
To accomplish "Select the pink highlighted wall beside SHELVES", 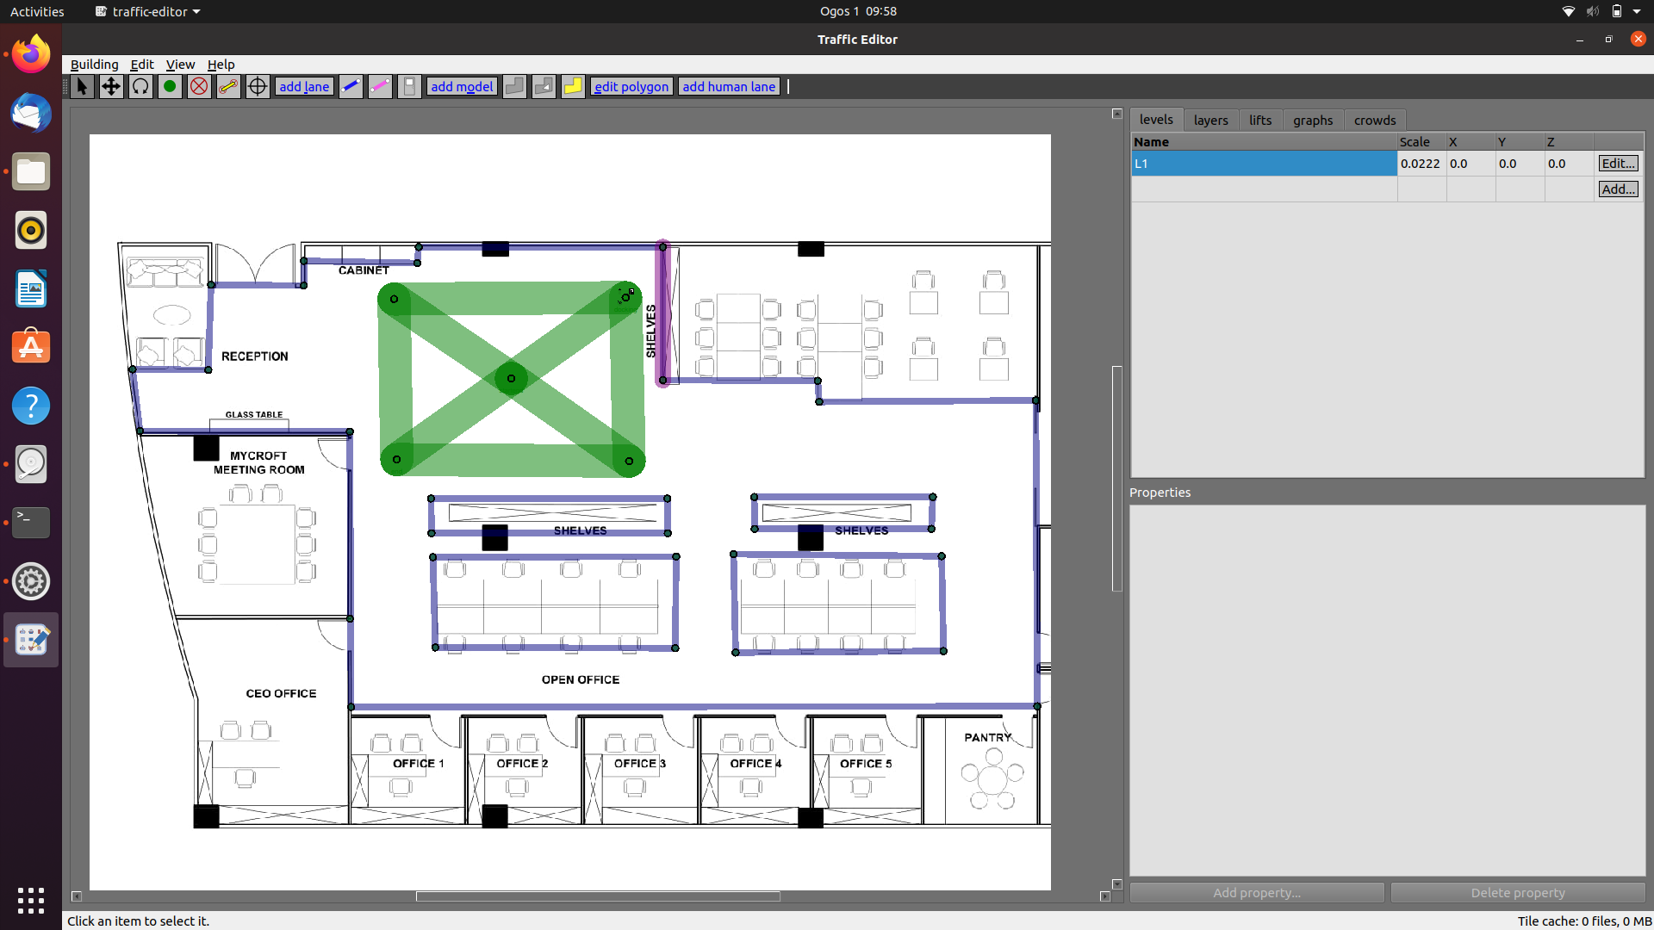I will (662, 313).
